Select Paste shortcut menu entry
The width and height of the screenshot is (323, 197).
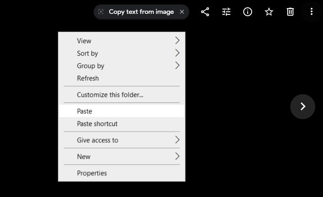tap(97, 124)
